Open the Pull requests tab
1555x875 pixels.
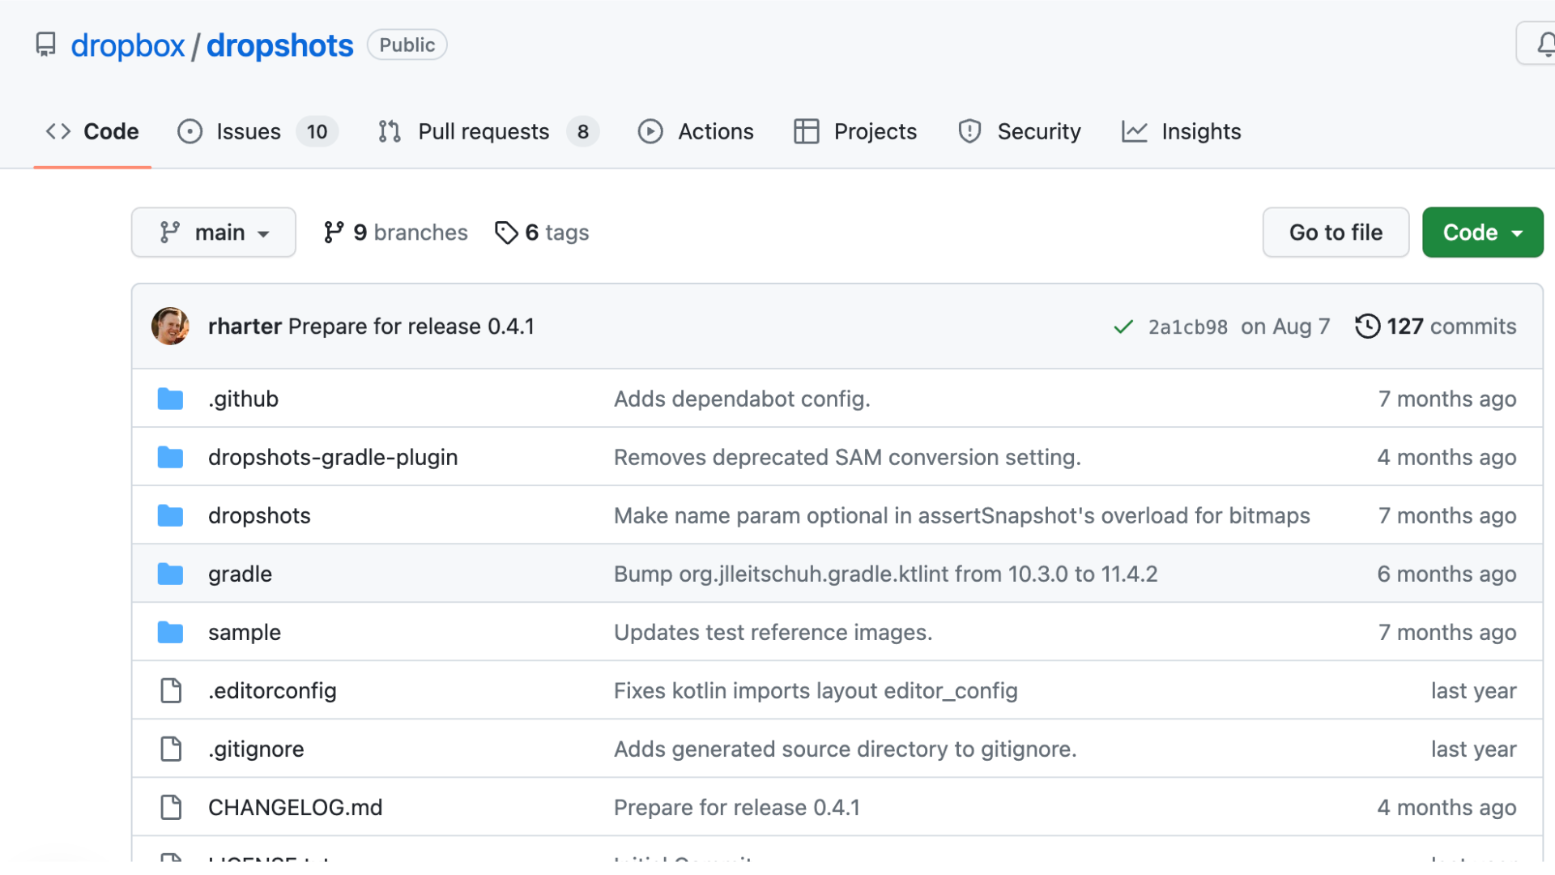(483, 131)
